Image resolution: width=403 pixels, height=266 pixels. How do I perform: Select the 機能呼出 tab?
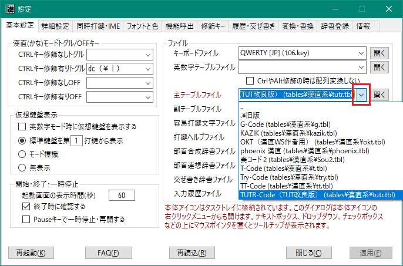click(179, 26)
